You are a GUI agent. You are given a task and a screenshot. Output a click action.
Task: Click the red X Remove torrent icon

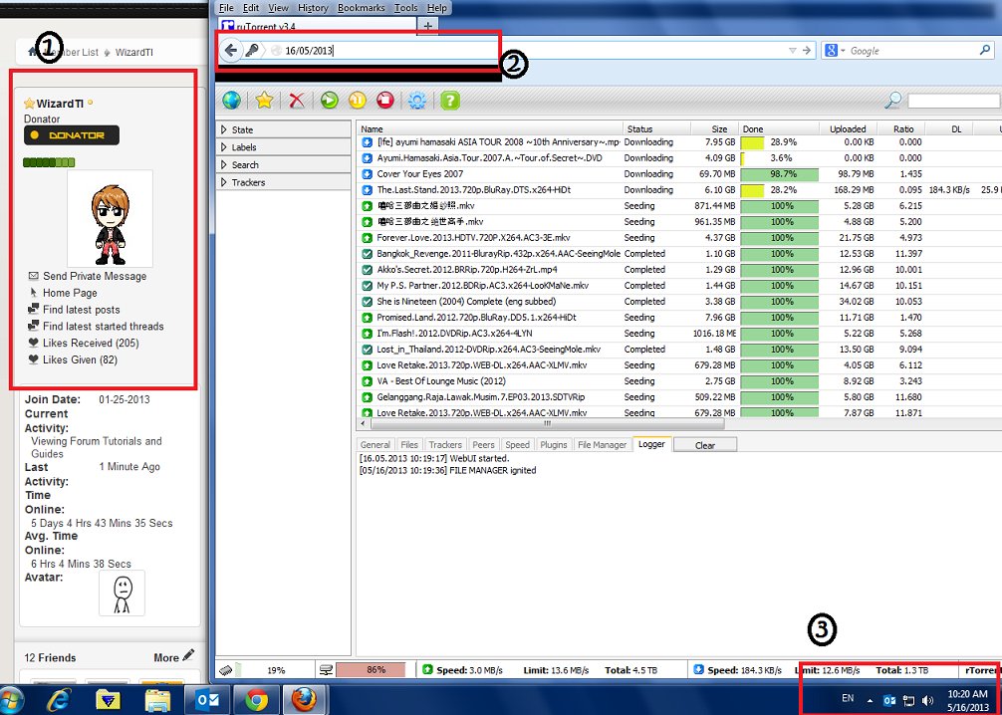(297, 100)
